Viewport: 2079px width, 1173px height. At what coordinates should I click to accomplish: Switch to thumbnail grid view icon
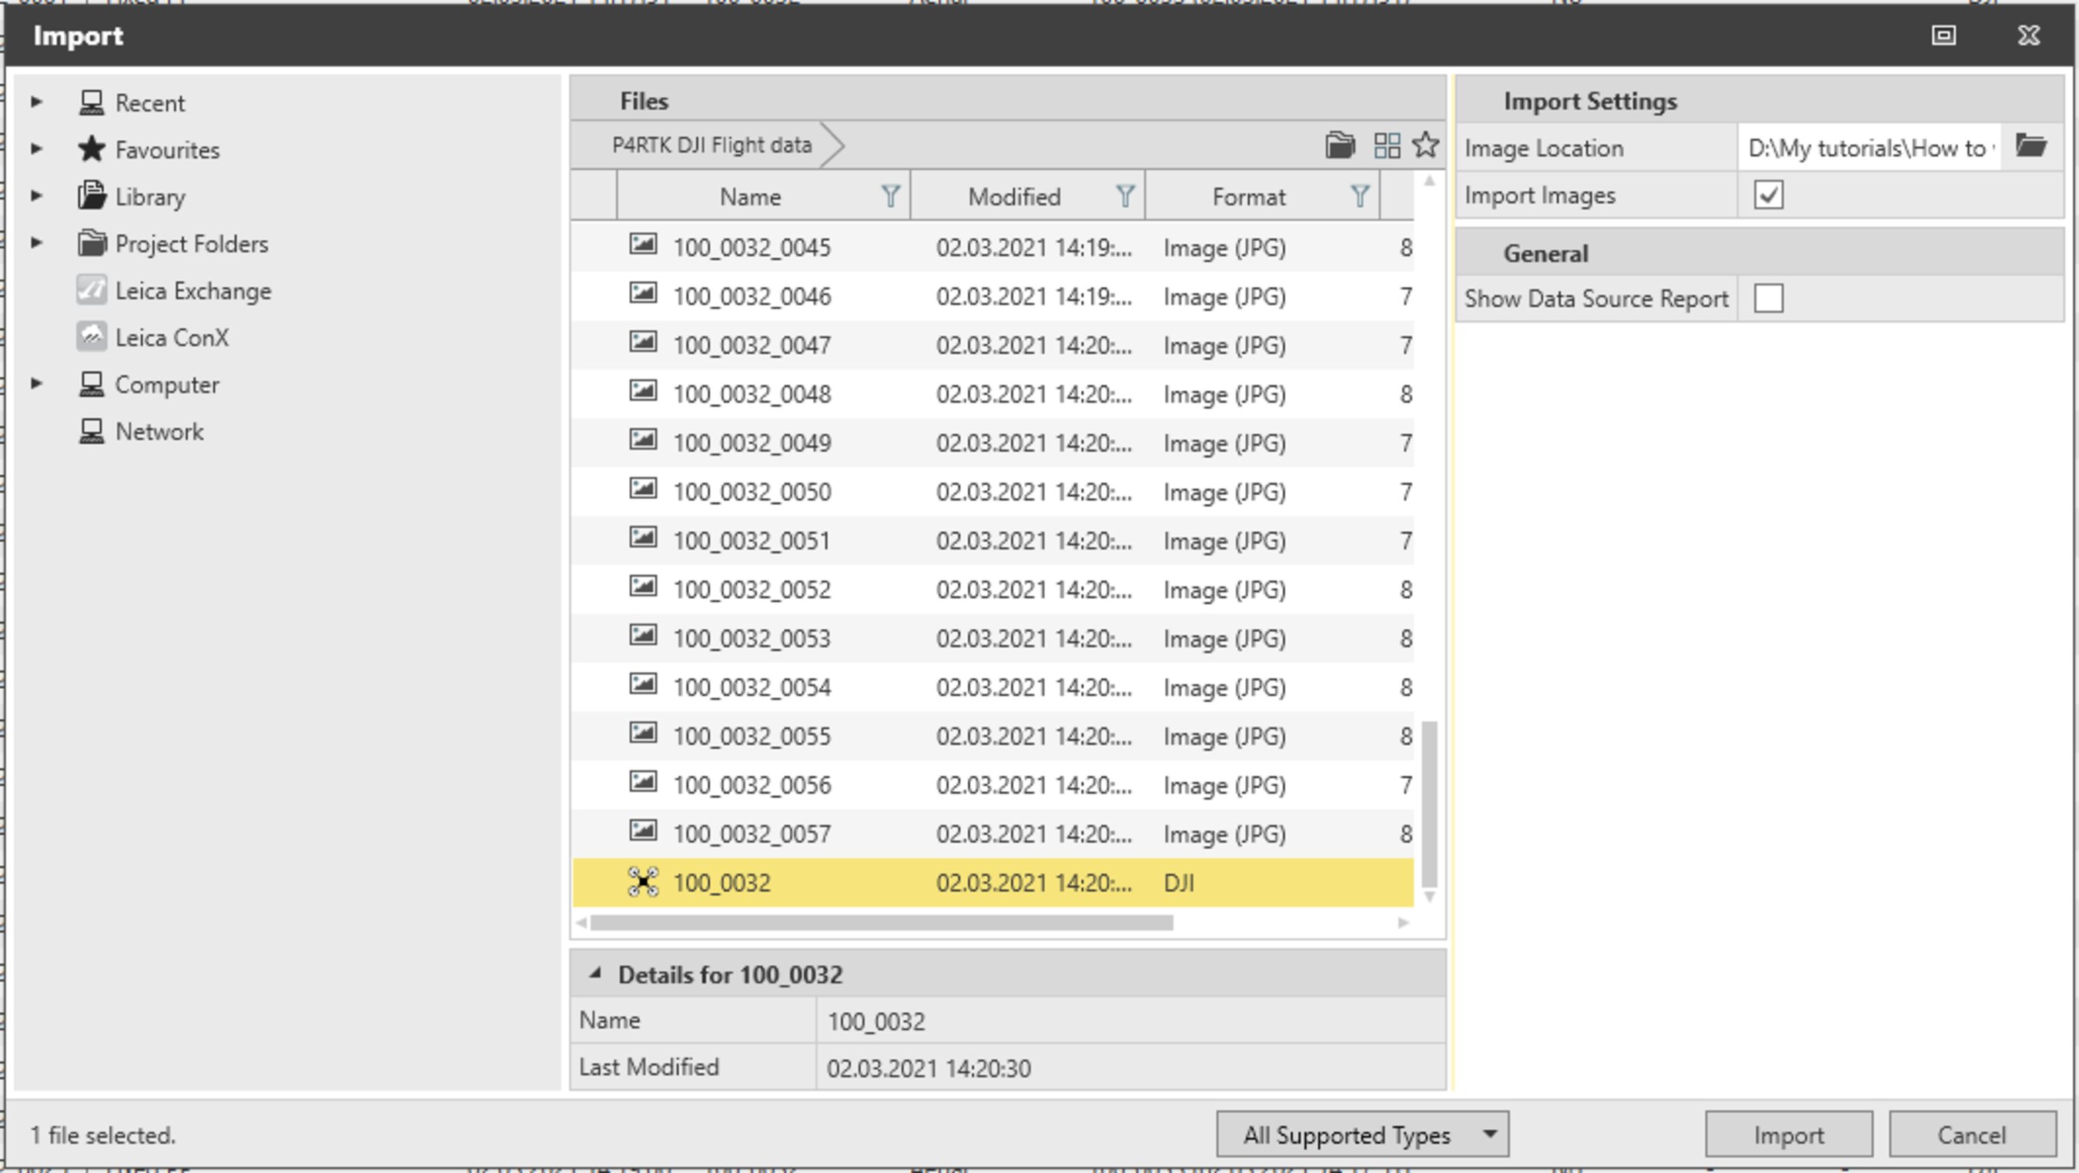[1387, 145]
